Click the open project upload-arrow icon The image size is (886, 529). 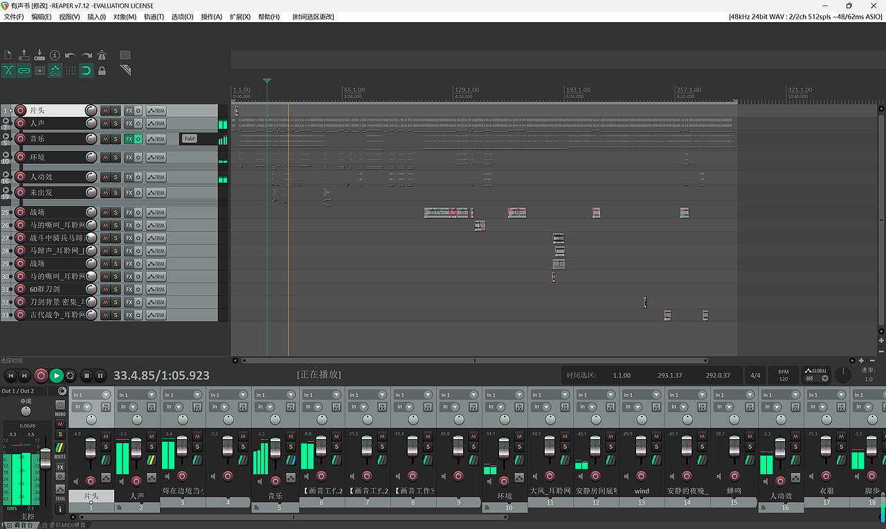[x=24, y=55]
